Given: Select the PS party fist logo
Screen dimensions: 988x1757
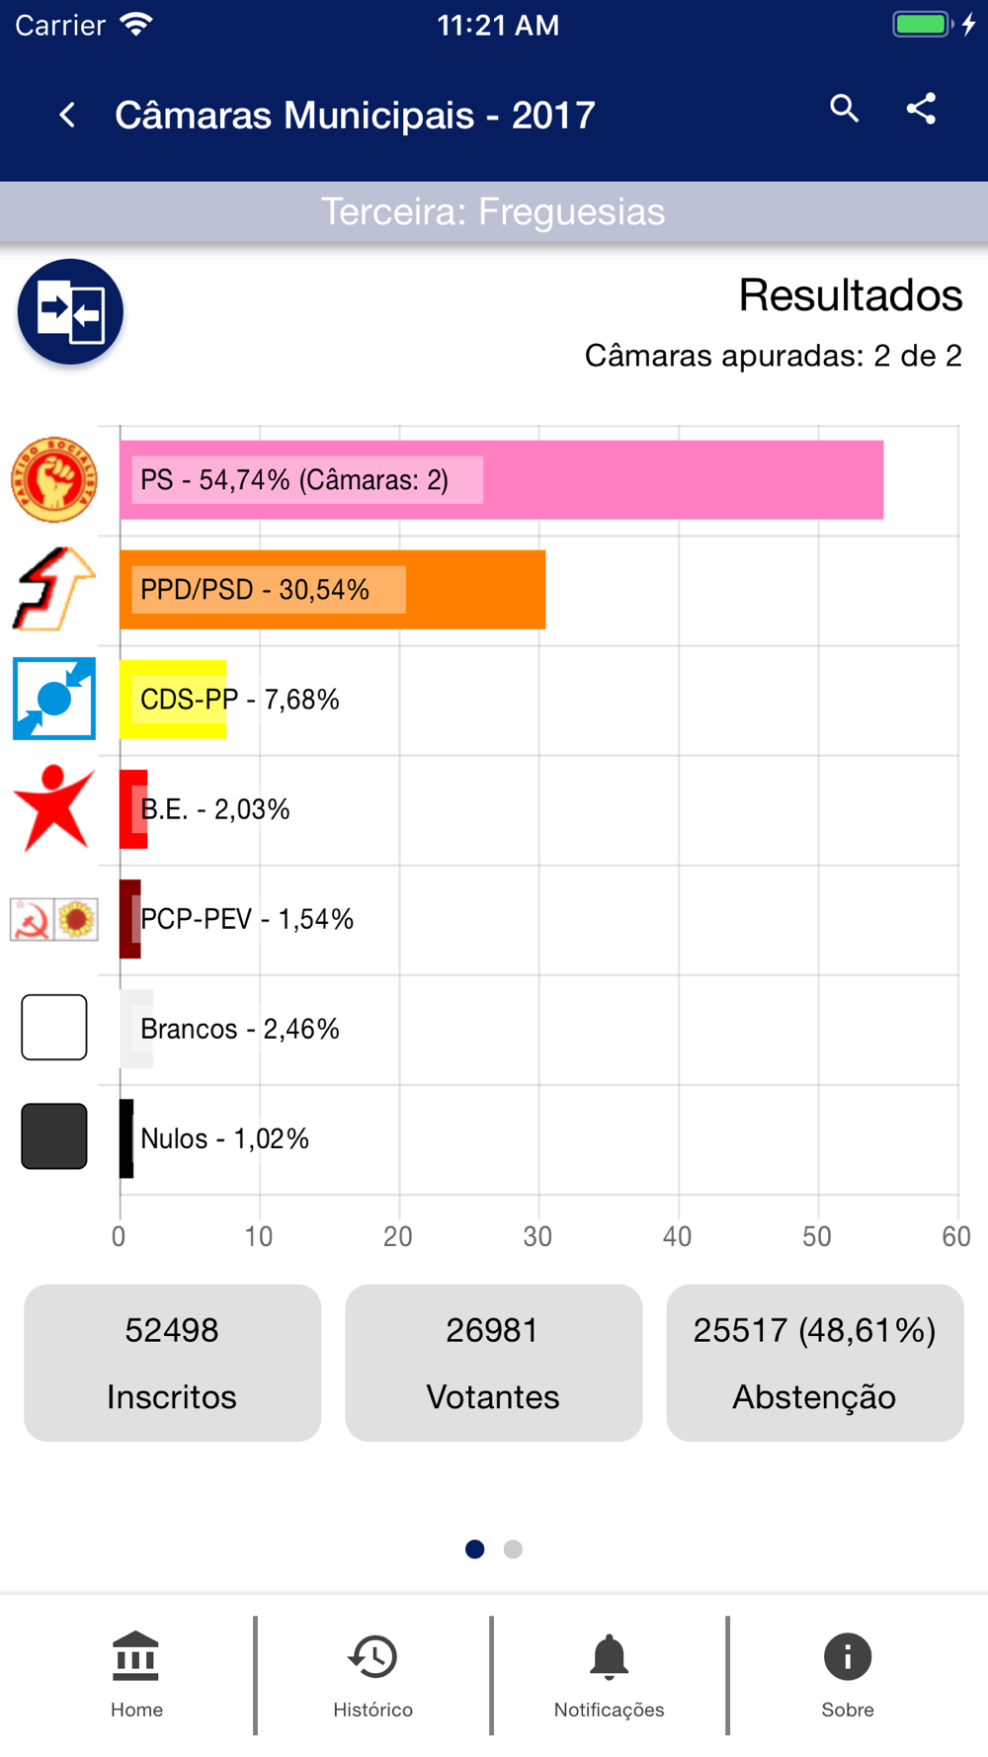Looking at the screenshot, I should (x=54, y=479).
